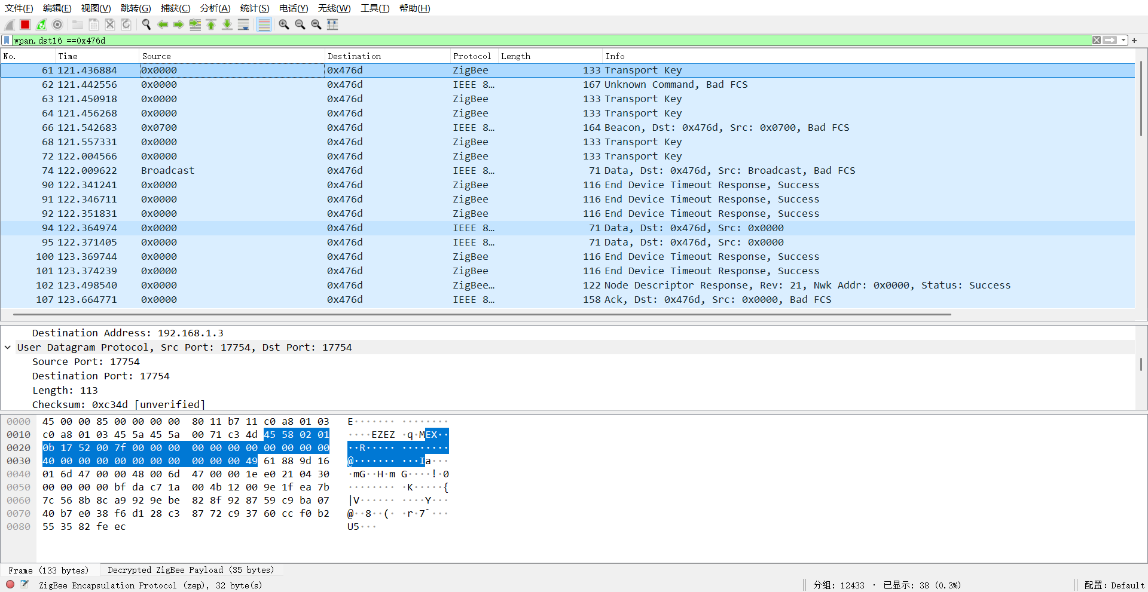1148x592 pixels.
Task: Switch to Frame (133 bytes) tab
Action: (x=48, y=570)
